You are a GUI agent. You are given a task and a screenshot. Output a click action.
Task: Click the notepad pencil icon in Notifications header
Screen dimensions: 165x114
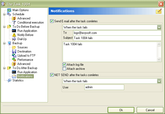[x=159, y=11]
